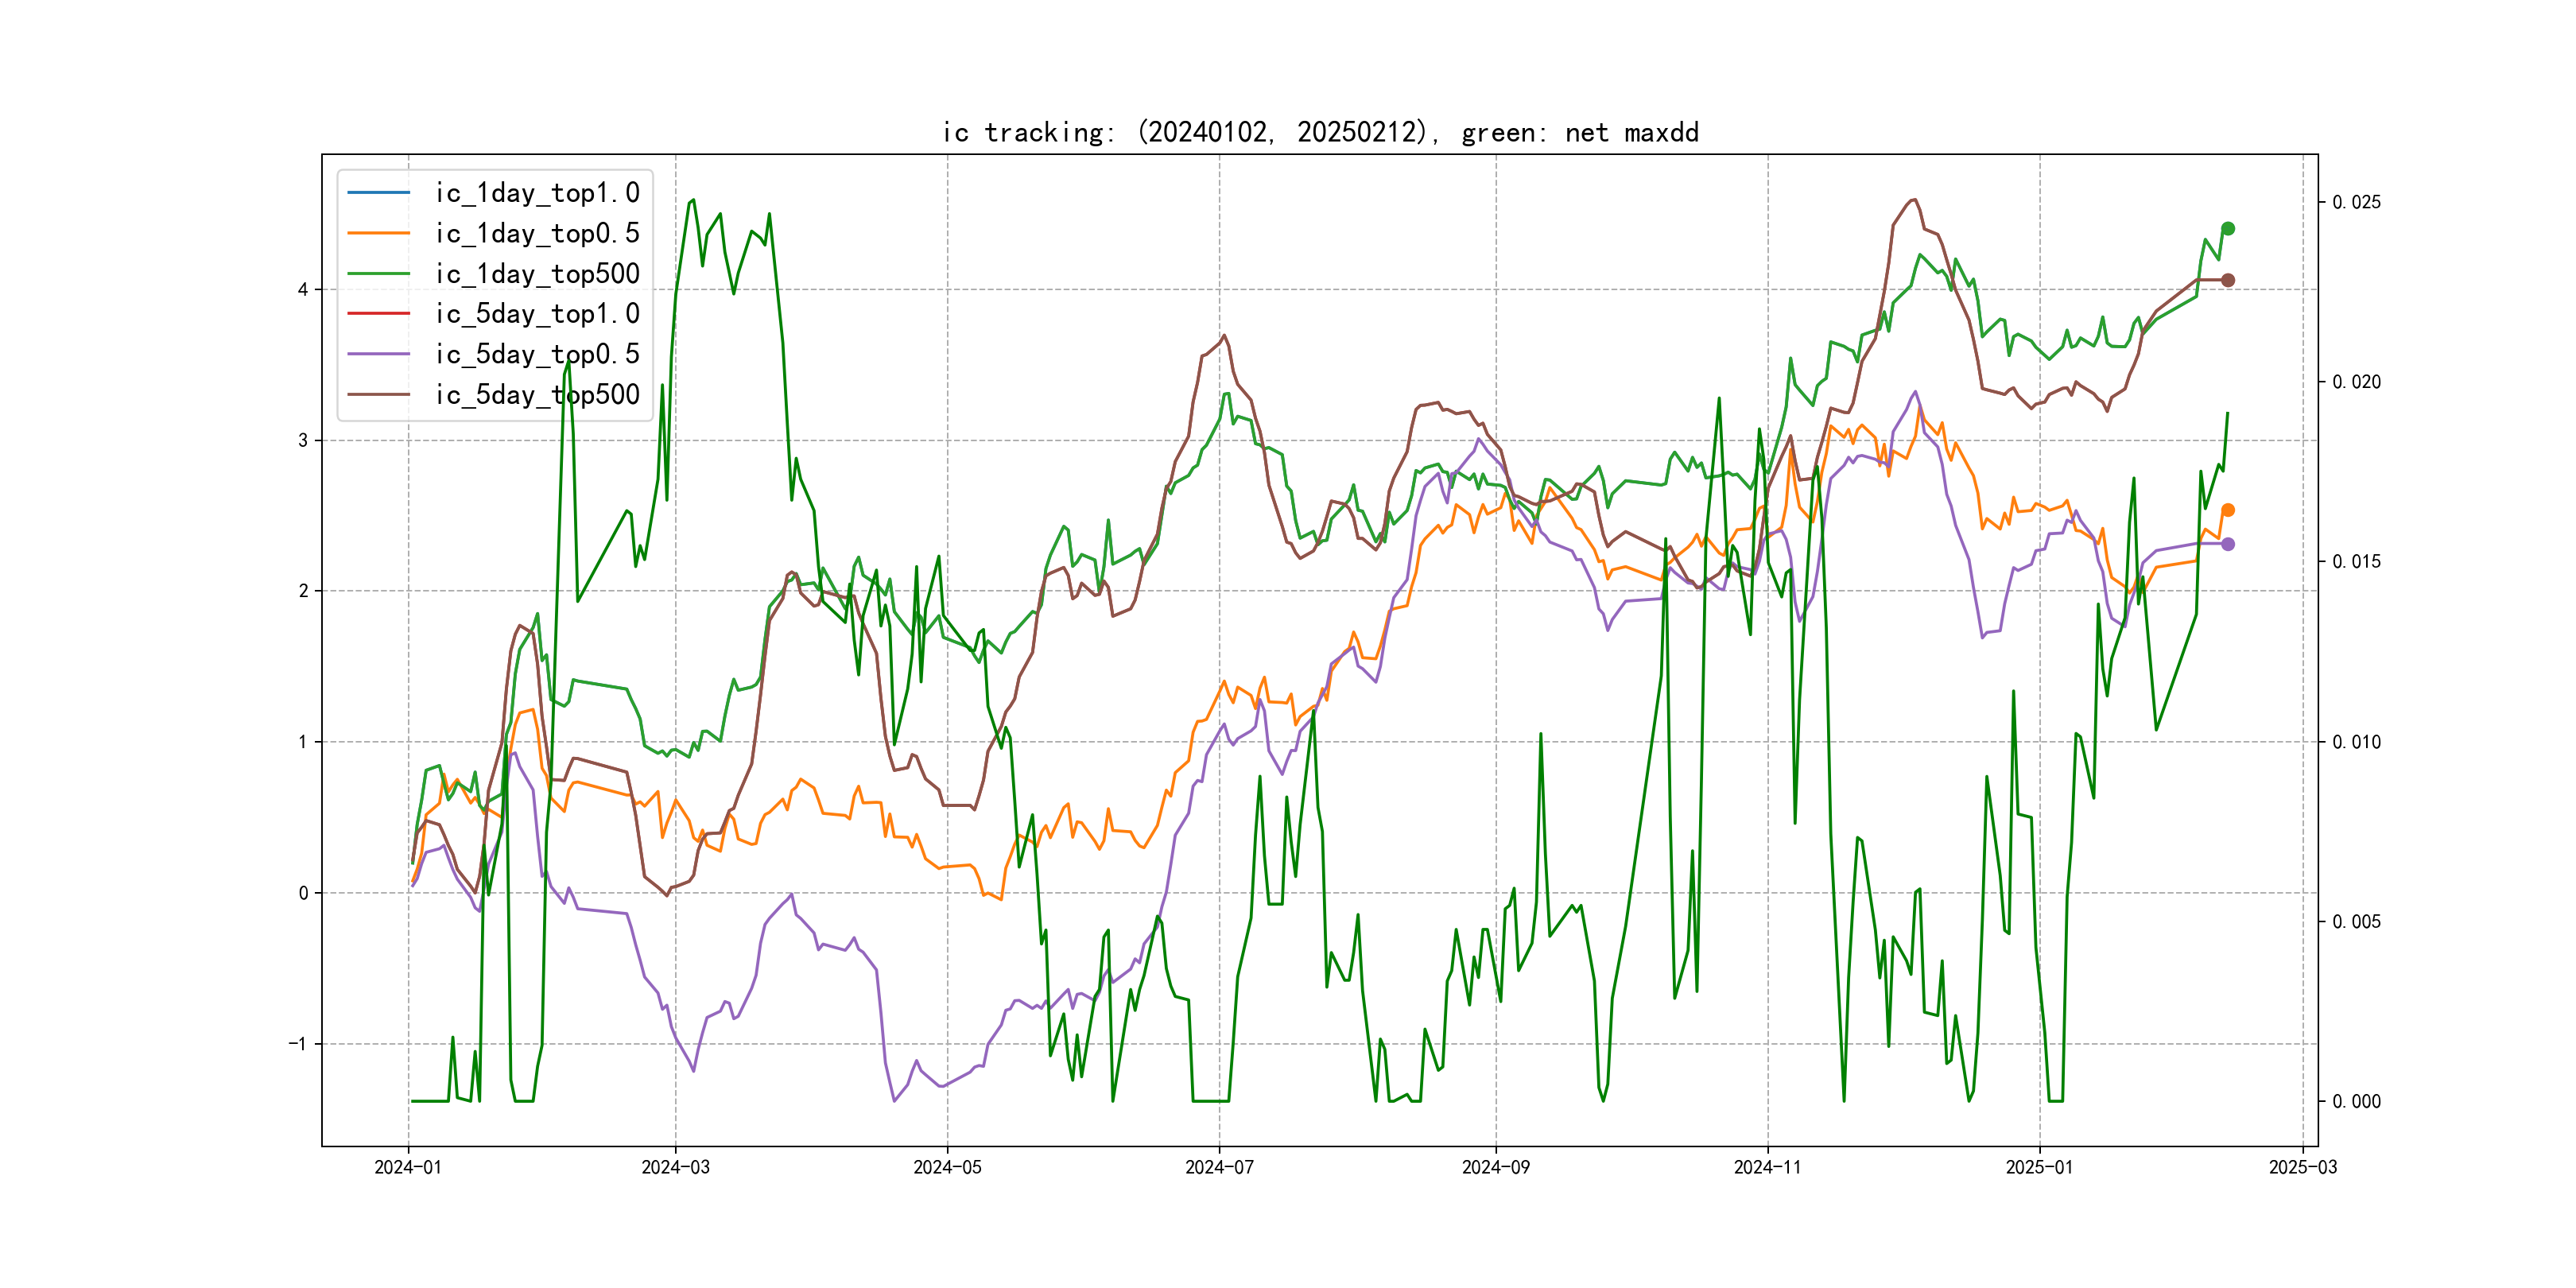Image resolution: width=2576 pixels, height=1288 pixels.
Task: Click the 0.025 right-axis tick label
Action: click(x=2356, y=203)
